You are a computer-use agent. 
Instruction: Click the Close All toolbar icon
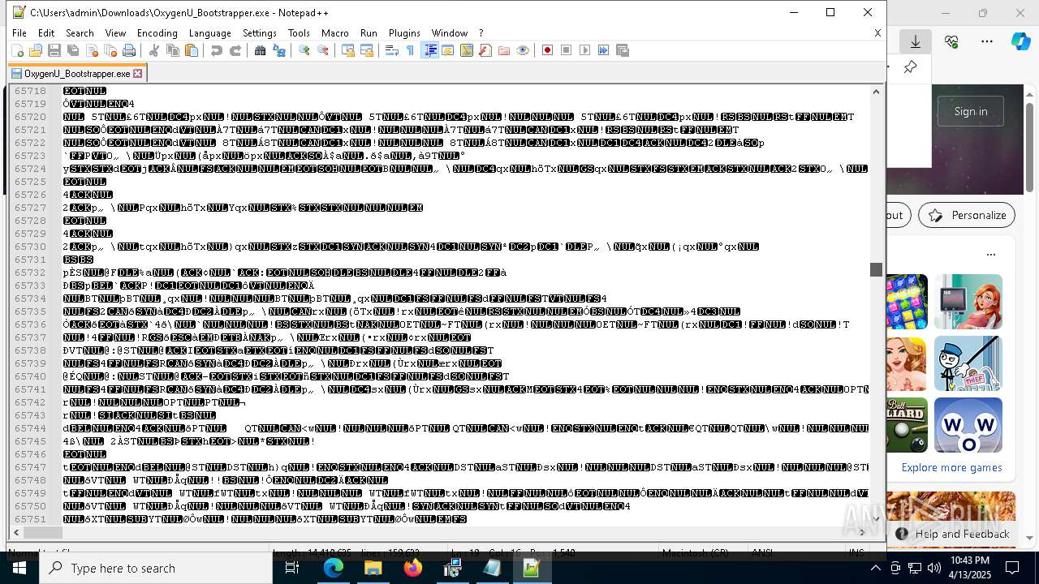pyautogui.click(x=110, y=50)
